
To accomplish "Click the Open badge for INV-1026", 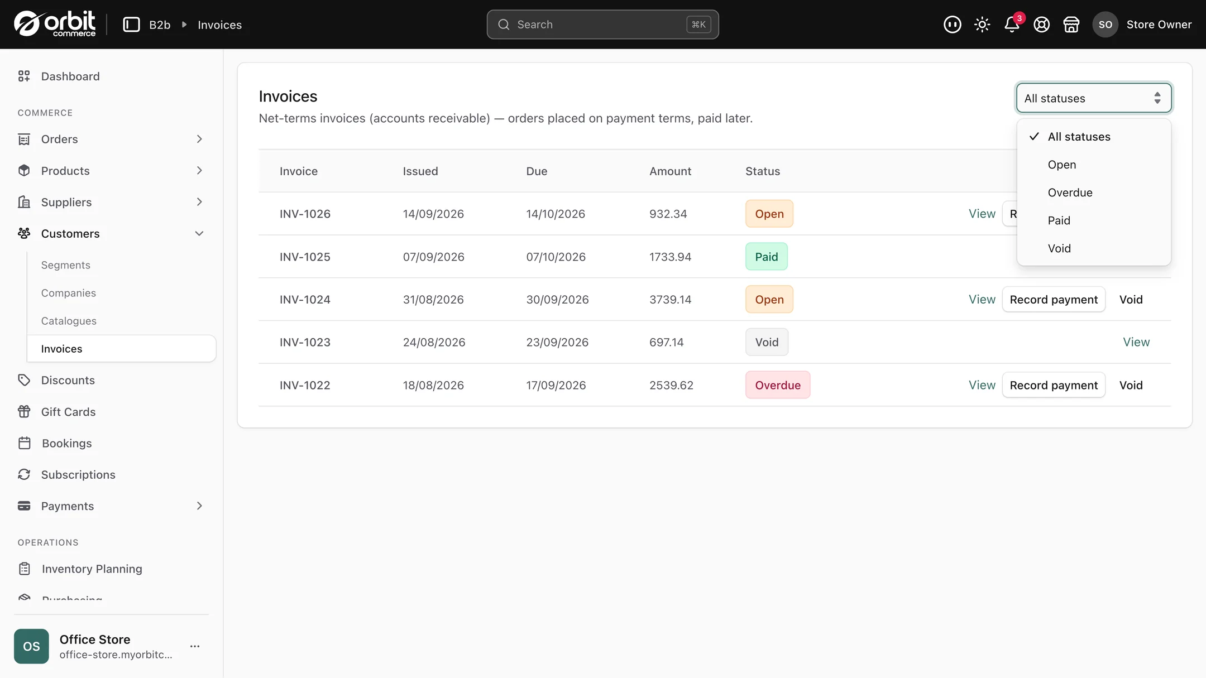I will tap(769, 214).
